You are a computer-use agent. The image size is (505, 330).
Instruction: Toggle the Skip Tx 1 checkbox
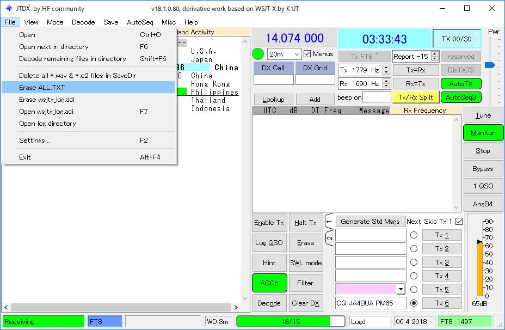tap(459, 222)
